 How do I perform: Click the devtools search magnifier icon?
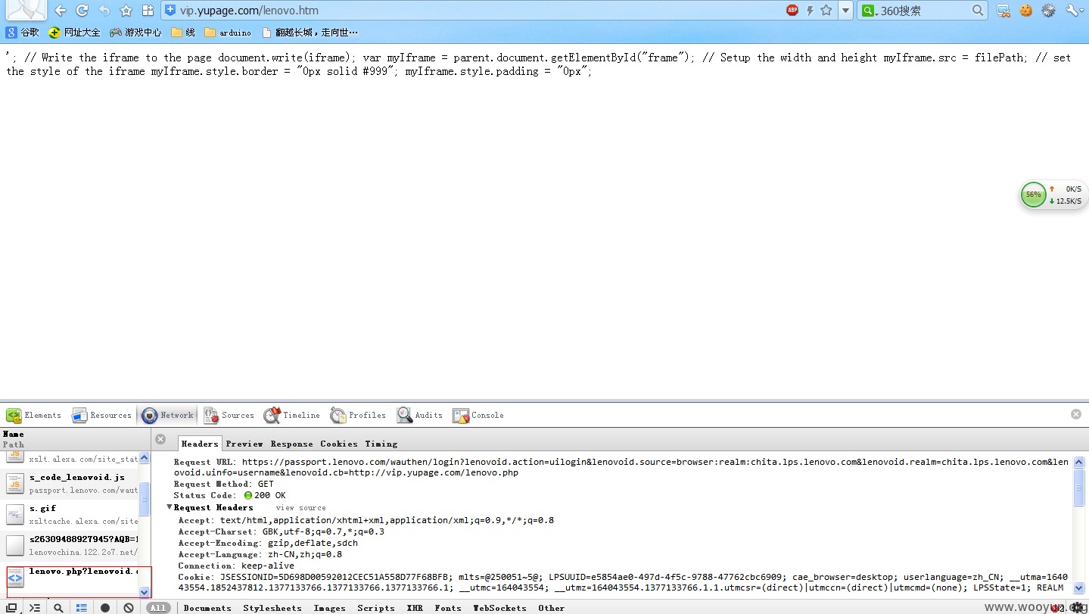(x=58, y=607)
